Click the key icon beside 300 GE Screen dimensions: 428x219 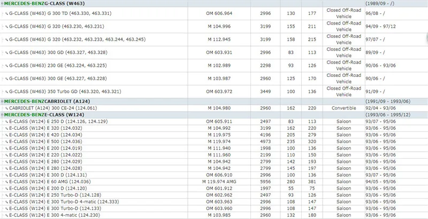point(6,79)
